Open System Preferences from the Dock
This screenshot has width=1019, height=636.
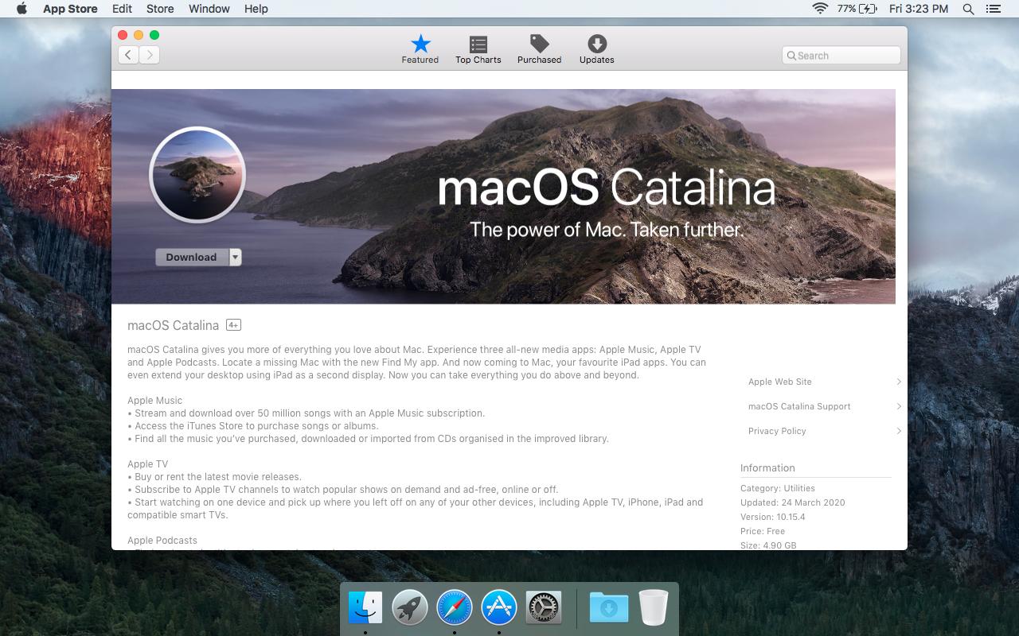544,608
